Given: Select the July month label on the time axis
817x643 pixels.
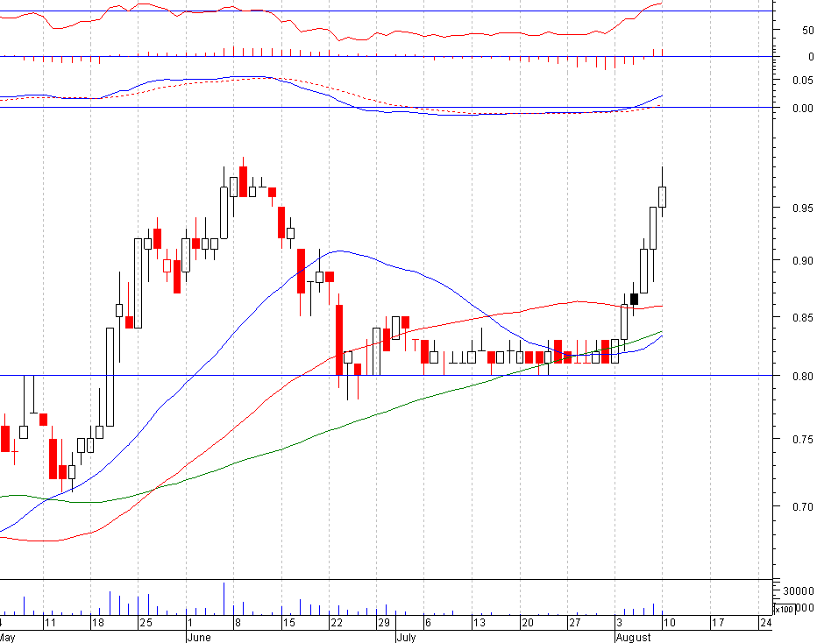Looking at the screenshot, I should coord(406,637).
